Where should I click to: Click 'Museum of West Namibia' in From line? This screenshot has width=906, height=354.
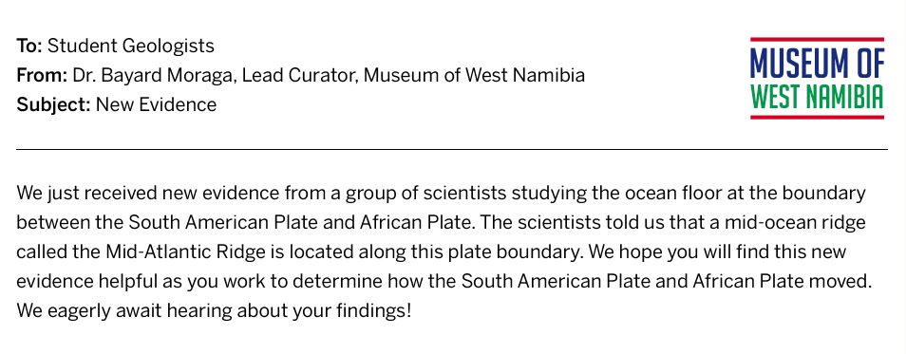tap(474, 75)
